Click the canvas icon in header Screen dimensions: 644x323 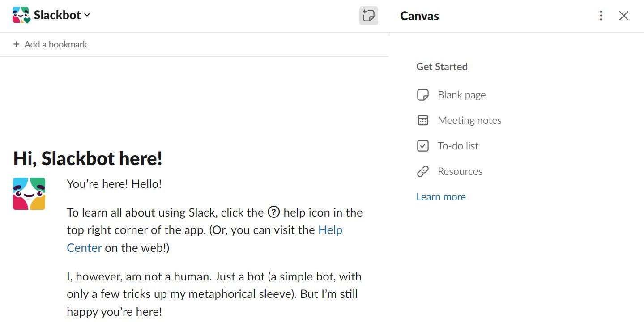pos(368,16)
